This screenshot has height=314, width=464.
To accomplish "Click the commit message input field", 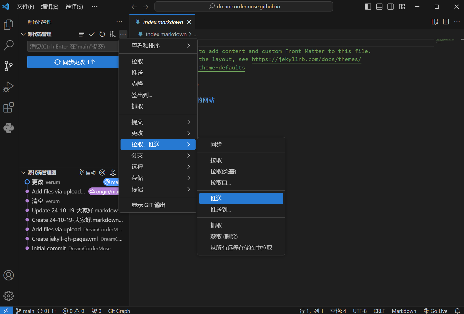I will point(73,46).
